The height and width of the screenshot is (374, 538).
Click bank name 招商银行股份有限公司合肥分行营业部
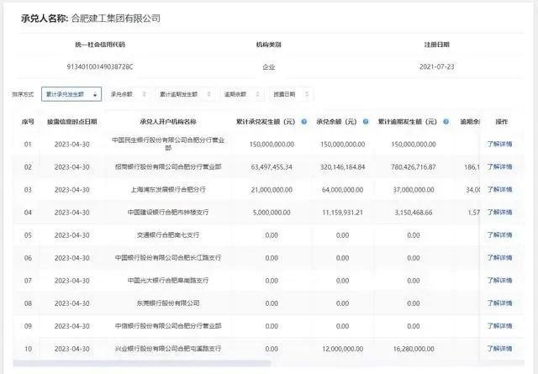coord(168,166)
